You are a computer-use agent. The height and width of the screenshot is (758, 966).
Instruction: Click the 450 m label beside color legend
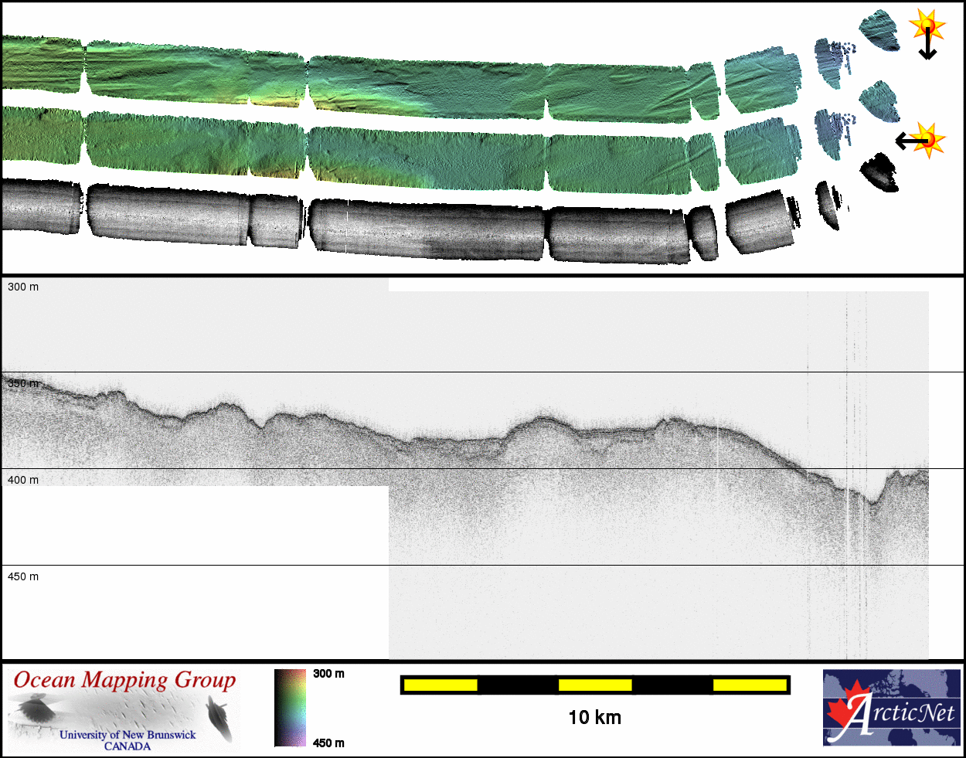[x=328, y=743]
